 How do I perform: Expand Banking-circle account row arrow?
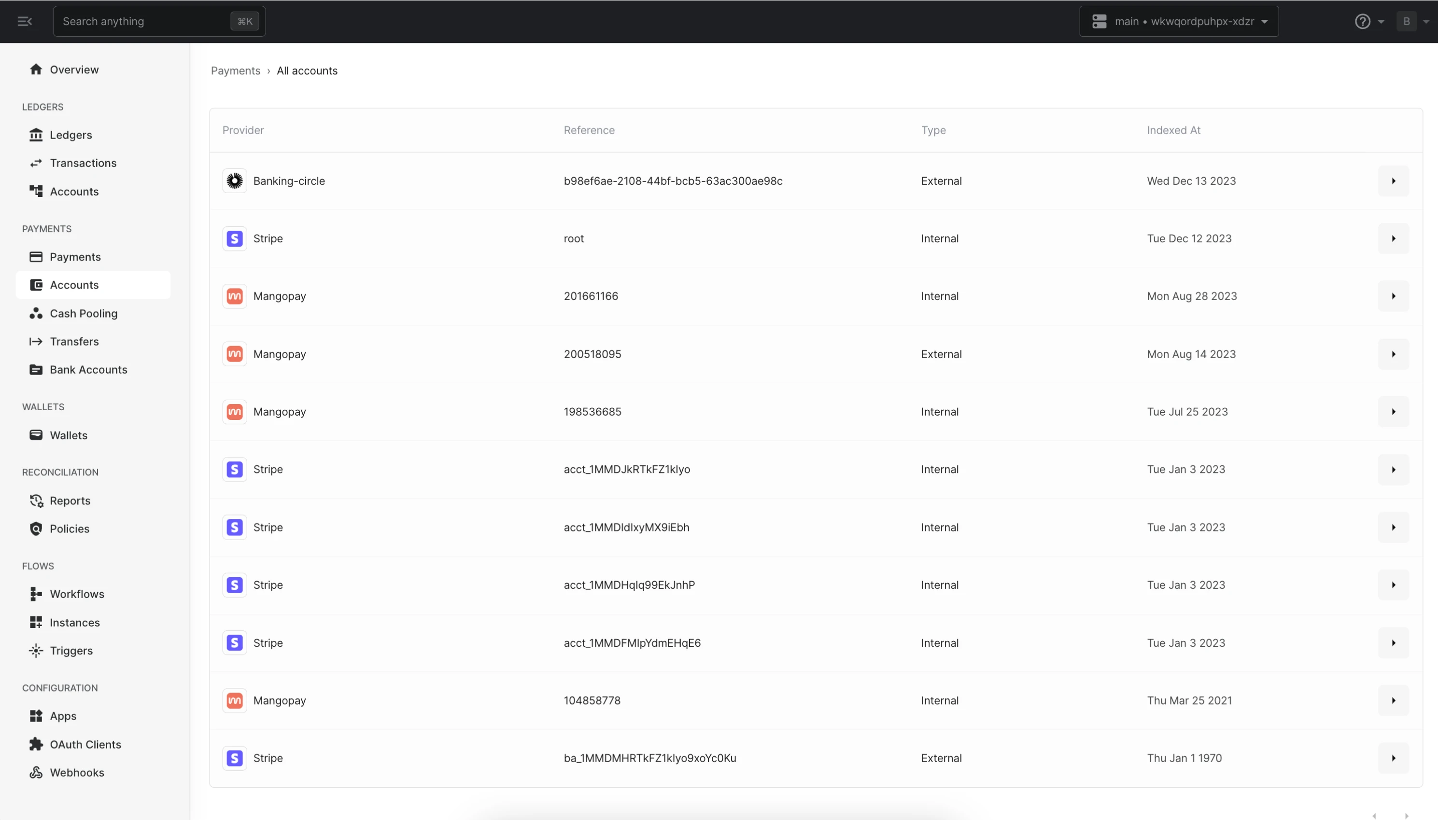[1393, 181]
